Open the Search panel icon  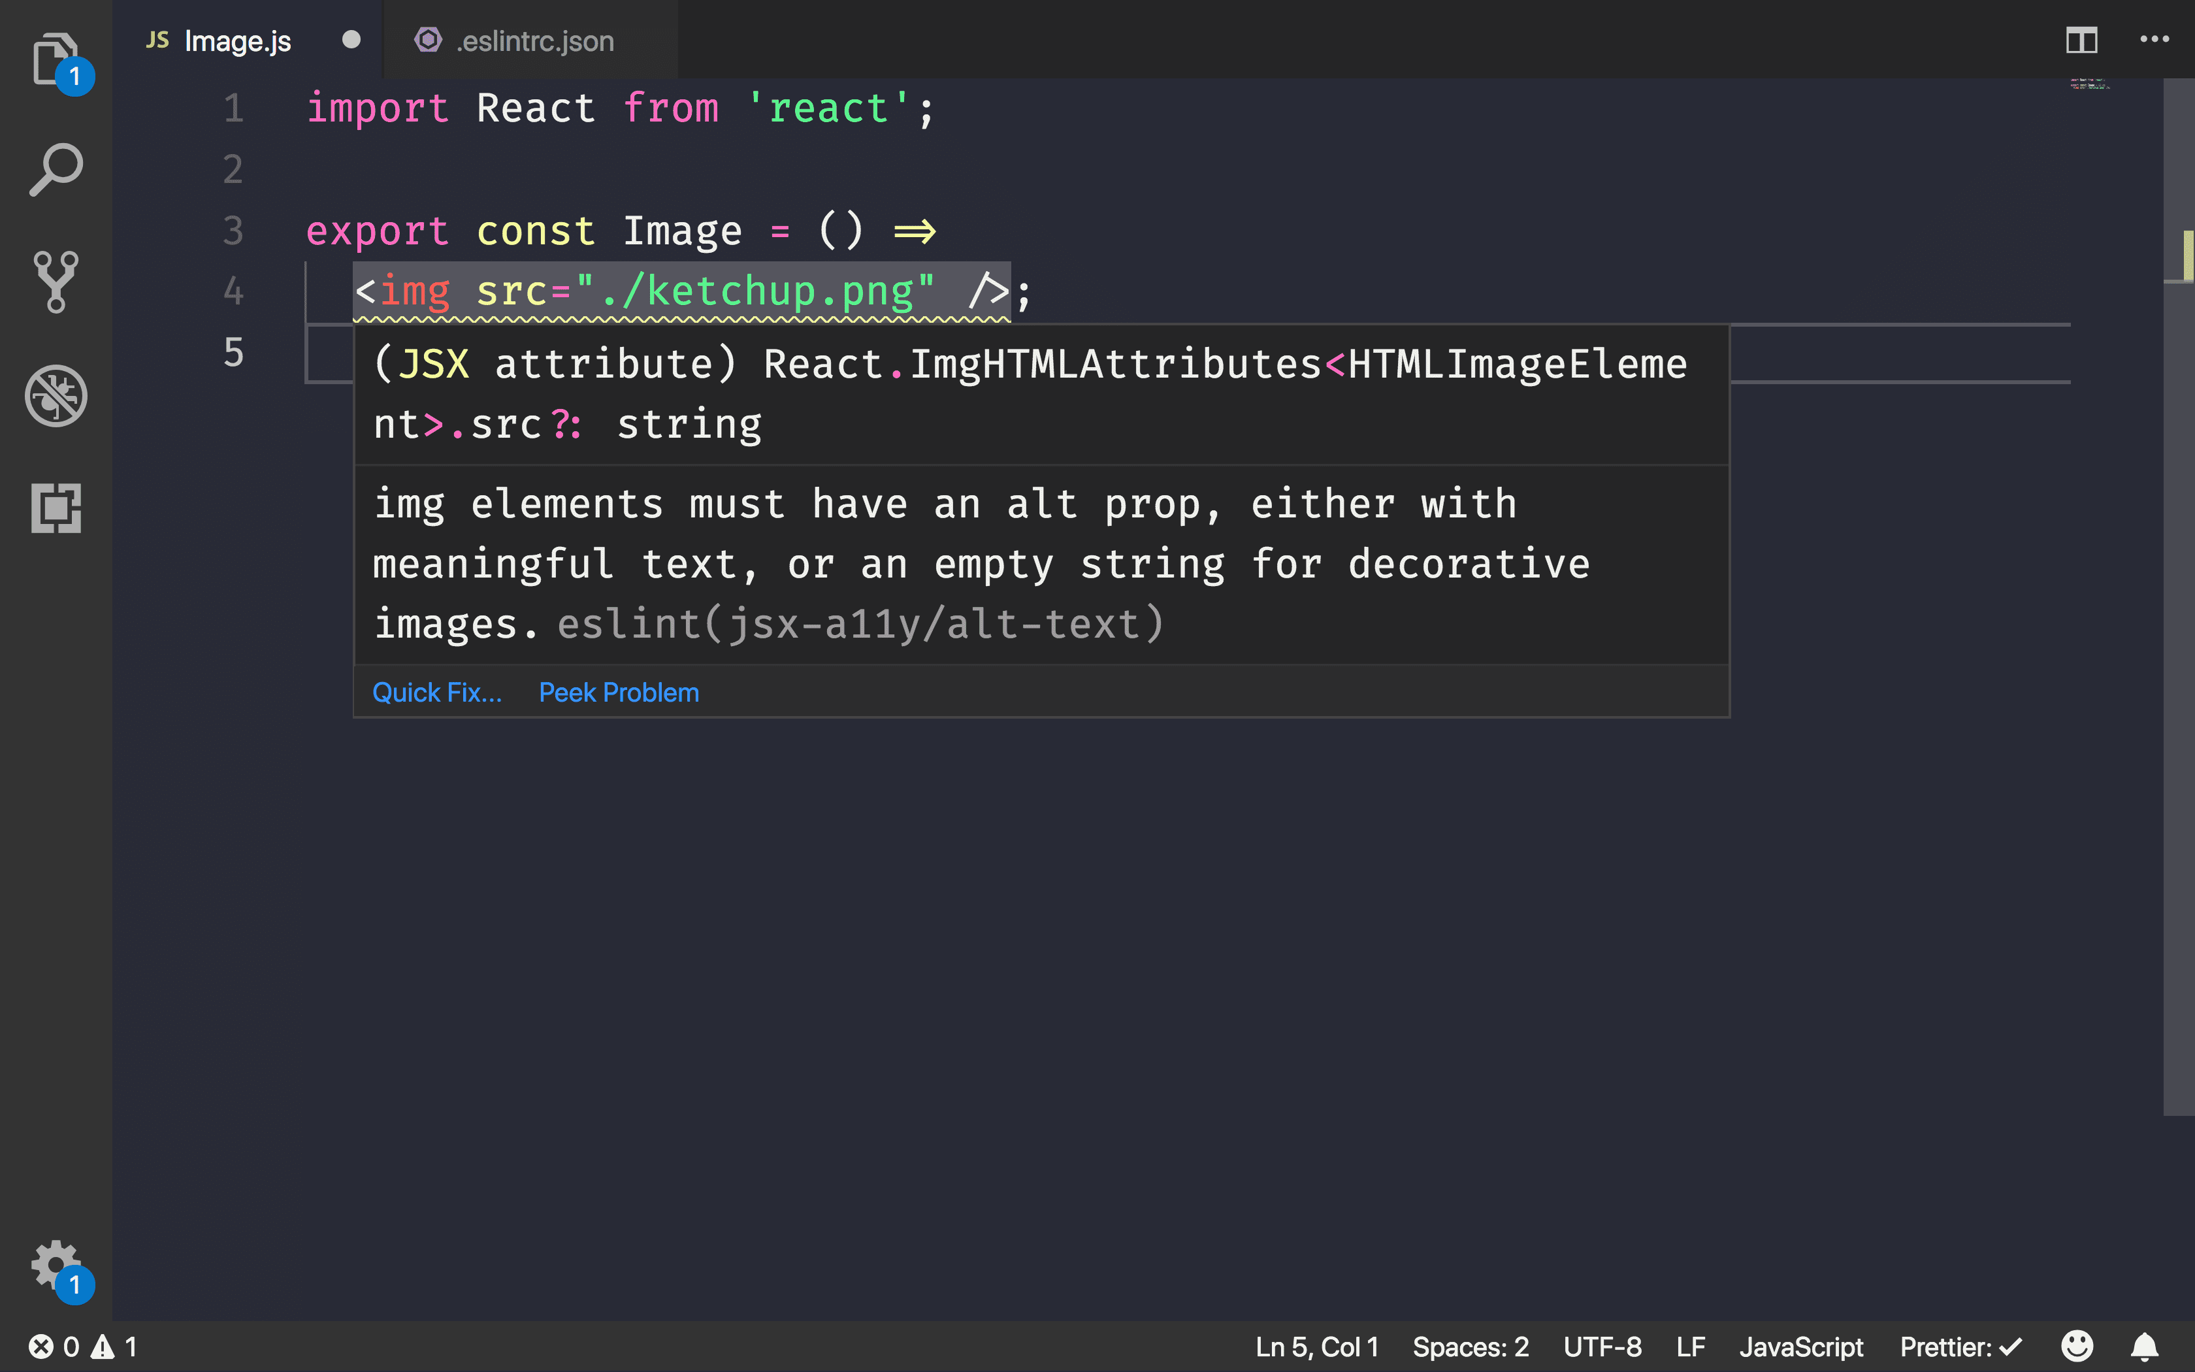tap(56, 169)
